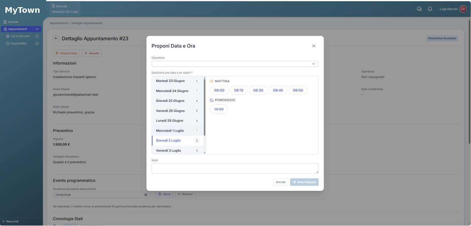Pick the 09:00 time slot
The height and width of the screenshot is (226, 471).
pyautogui.click(x=298, y=90)
